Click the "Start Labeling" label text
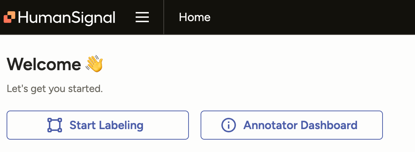The height and width of the screenshot is (152, 415). click(106, 125)
